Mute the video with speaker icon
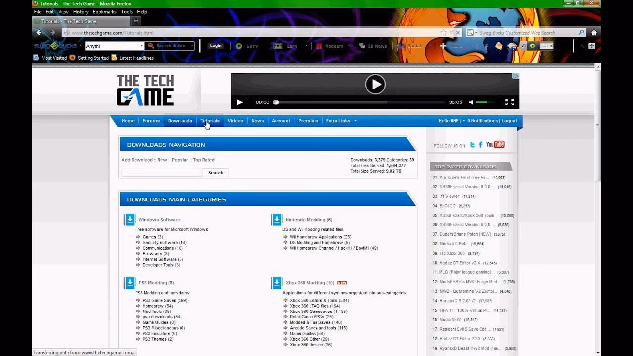The width and height of the screenshot is (633, 356). 471,102
